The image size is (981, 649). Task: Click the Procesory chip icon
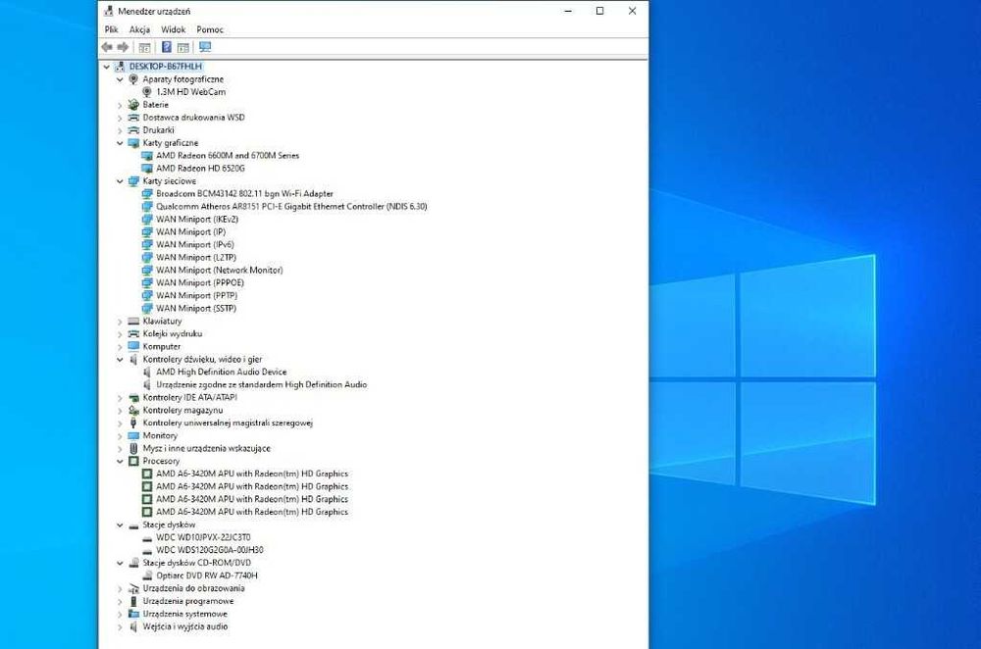133,461
